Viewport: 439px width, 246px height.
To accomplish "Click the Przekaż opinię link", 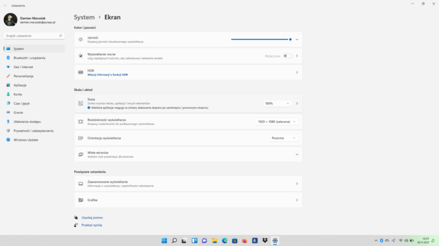I will coord(92,225).
